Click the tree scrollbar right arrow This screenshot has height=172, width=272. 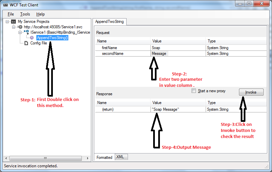point(88,158)
